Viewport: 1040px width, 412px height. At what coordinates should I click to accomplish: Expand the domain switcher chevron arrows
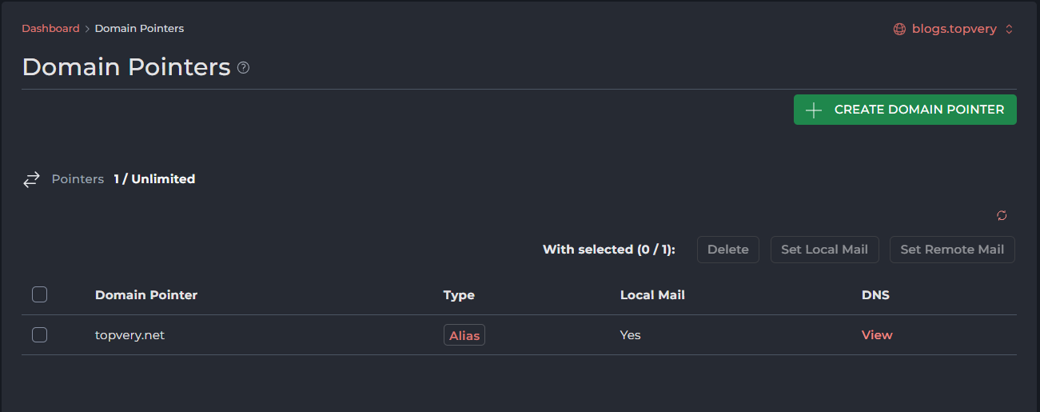1009,30
